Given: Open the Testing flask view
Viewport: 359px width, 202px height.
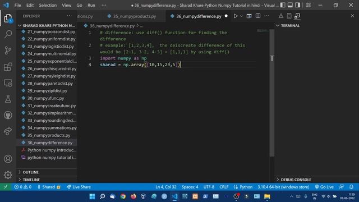Looking at the screenshot, I should click(x=8, y=99).
